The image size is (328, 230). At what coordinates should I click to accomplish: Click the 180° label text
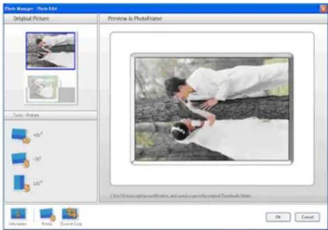pos(38,184)
